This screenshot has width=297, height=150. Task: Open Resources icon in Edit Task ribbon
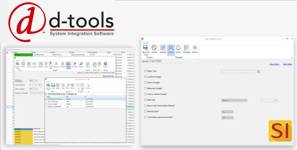click(56, 65)
